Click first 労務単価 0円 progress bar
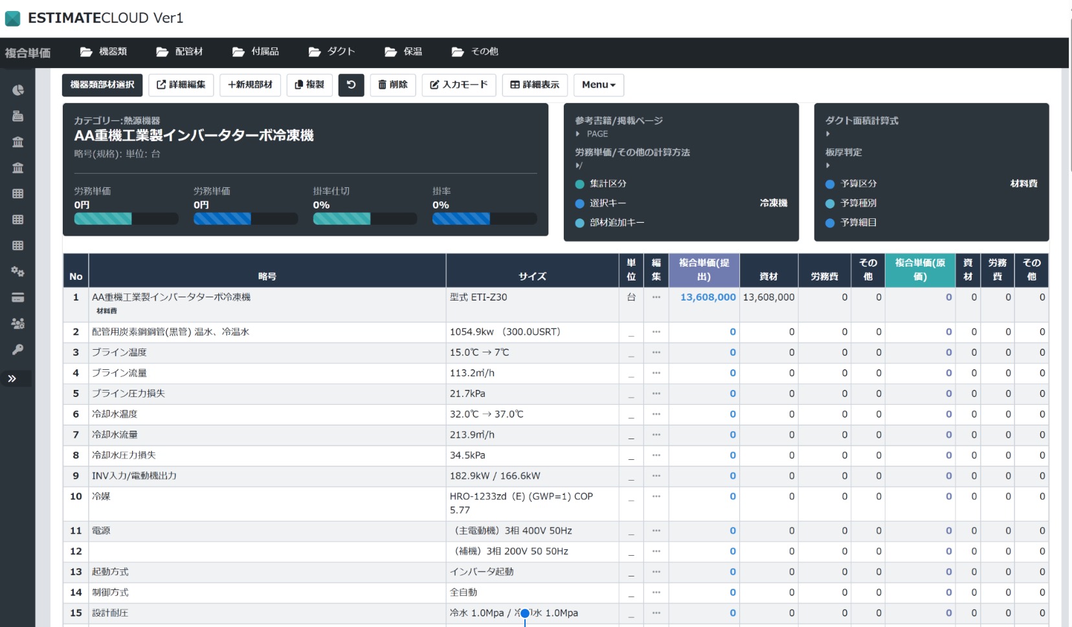The width and height of the screenshot is (1072, 627). click(126, 219)
